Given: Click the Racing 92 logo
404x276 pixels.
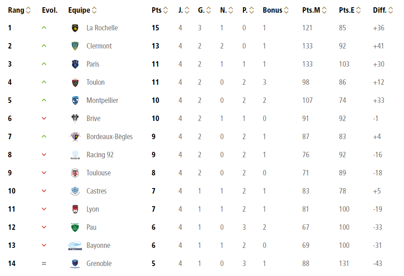Looking at the screenshot, I should point(75,155).
